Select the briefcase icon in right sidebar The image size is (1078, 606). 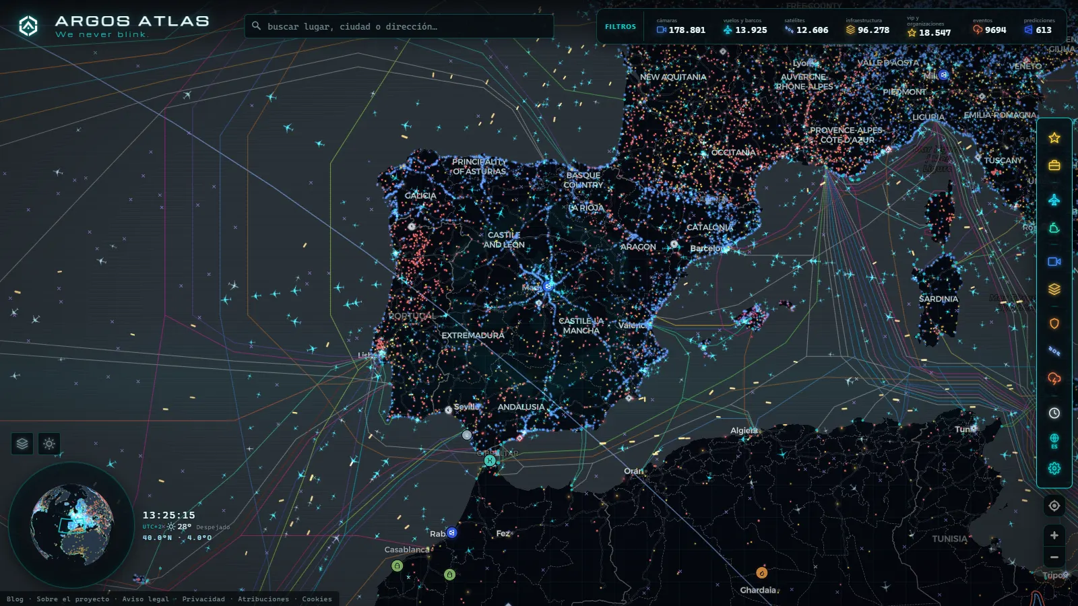(1054, 165)
